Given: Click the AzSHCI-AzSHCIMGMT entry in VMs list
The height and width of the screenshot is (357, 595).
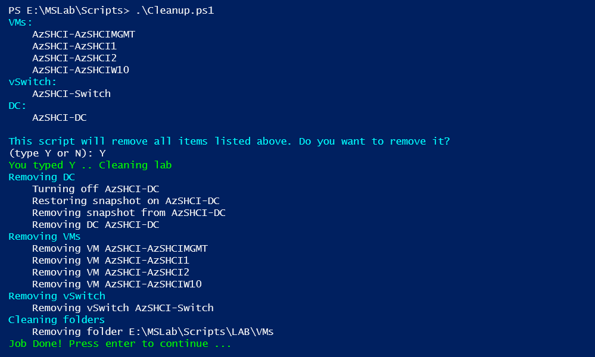Looking at the screenshot, I should pos(84,35).
